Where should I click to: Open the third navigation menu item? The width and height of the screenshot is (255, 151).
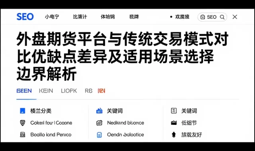coord(108,17)
